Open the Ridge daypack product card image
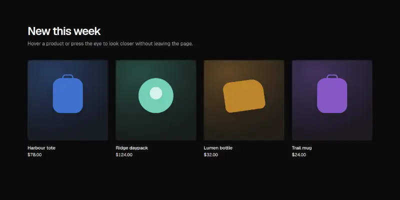This screenshot has height=200, width=400. (156, 100)
